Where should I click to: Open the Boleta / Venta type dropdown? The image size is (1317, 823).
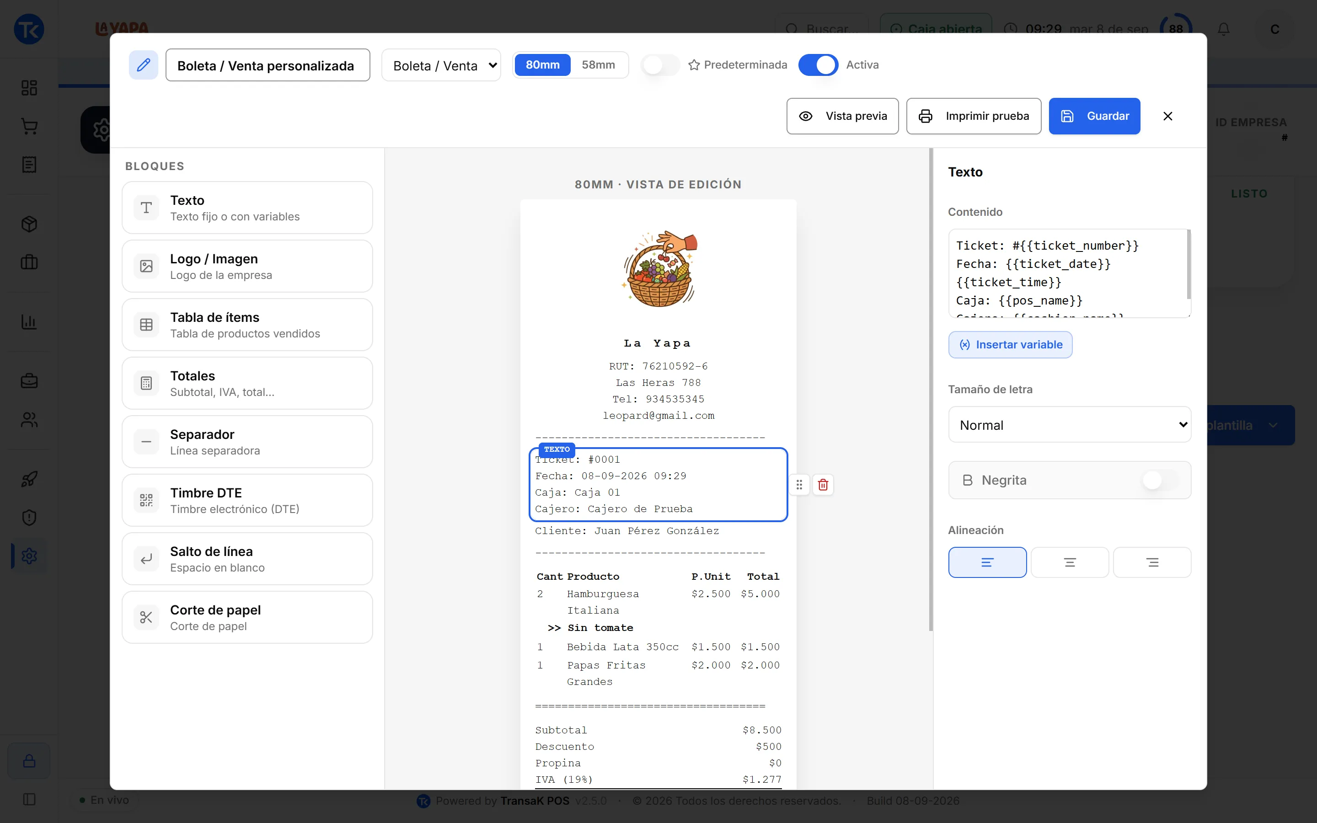pos(441,65)
